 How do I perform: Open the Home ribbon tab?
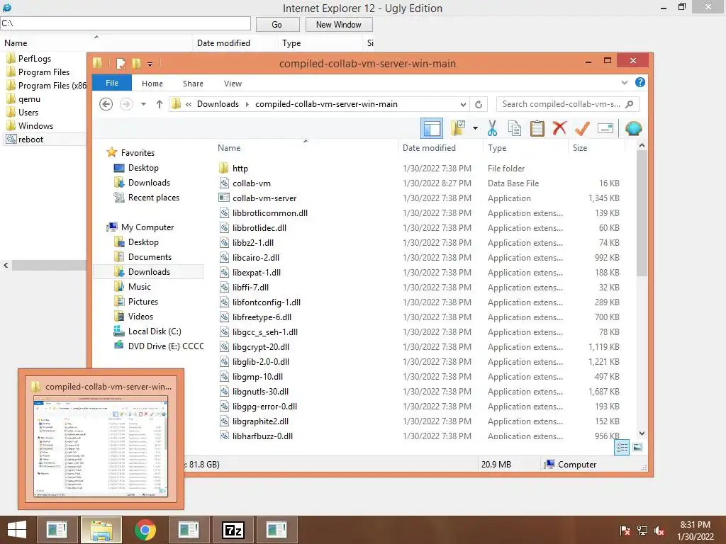(152, 84)
